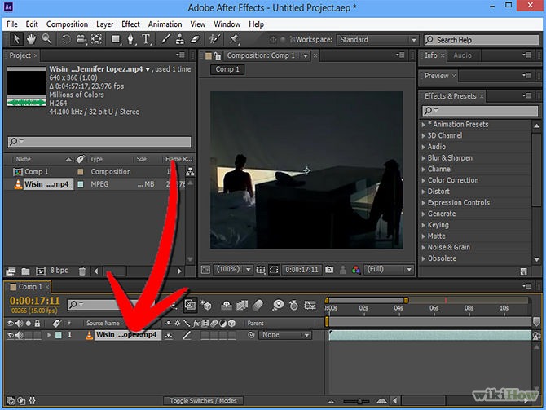Expand the Color Correction category
This screenshot has width=546, height=410.
click(x=424, y=180)
